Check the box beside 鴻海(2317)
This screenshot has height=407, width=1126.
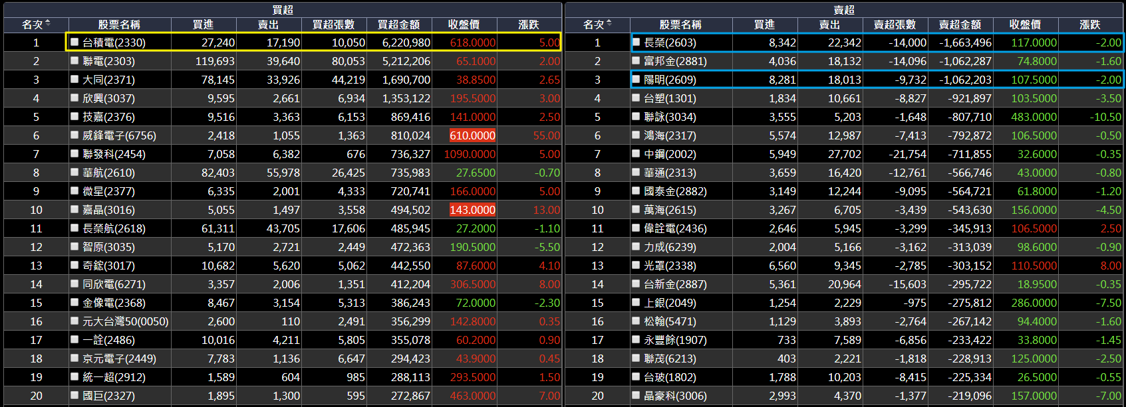point(636,135)
